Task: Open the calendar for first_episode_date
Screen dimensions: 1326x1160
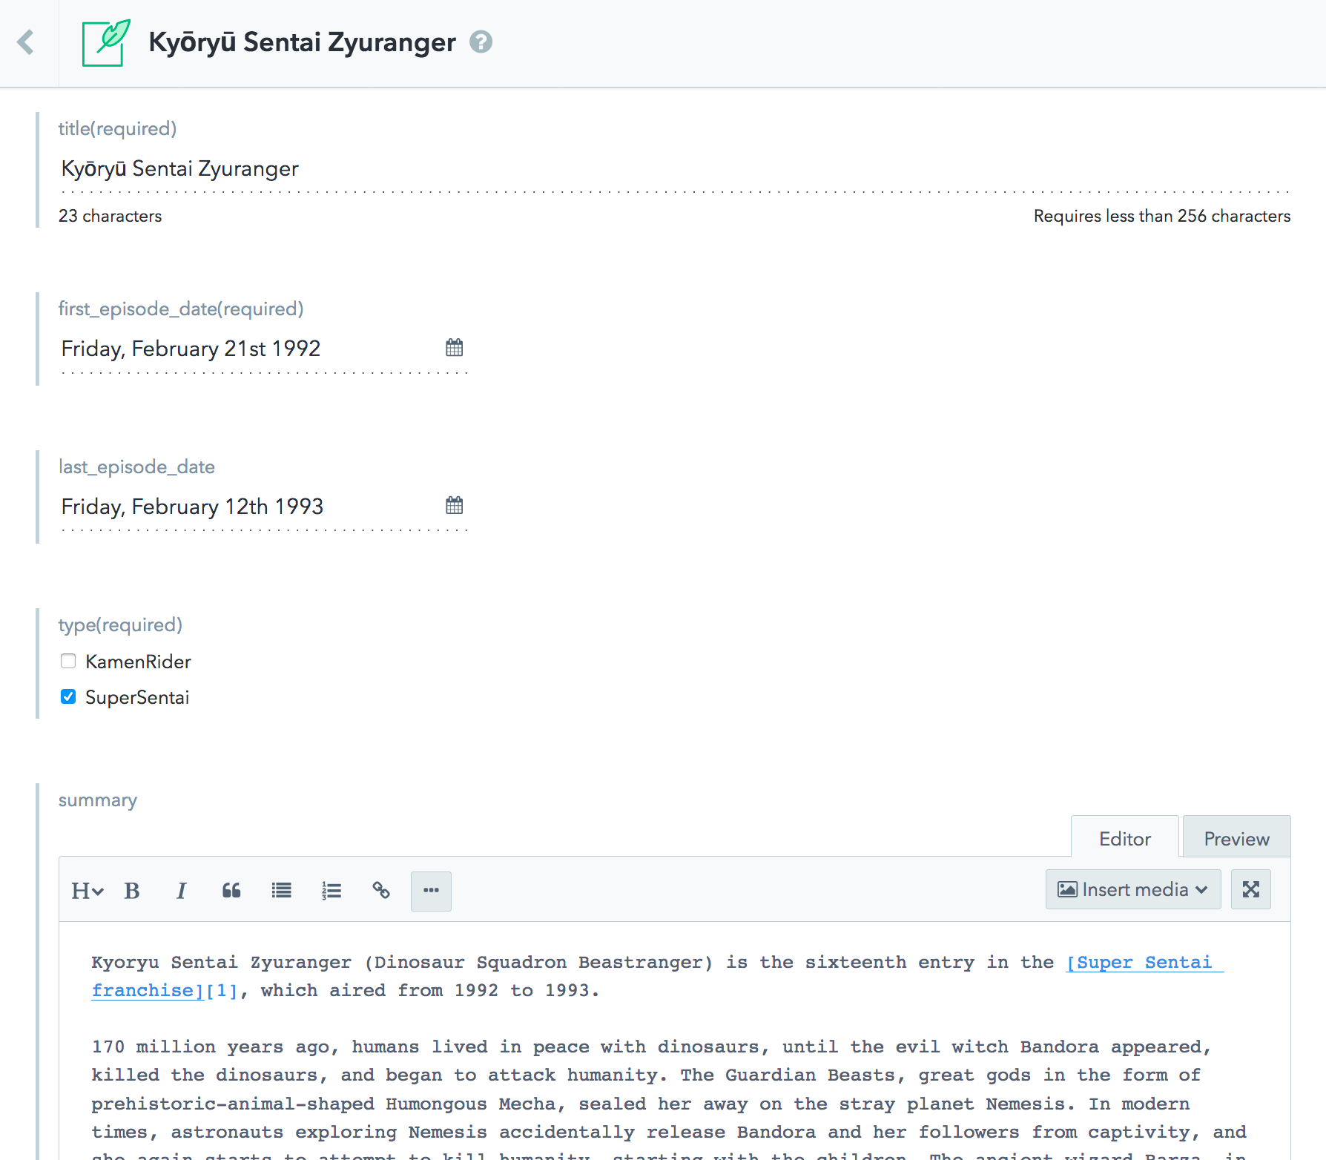Action: [454, 347]
